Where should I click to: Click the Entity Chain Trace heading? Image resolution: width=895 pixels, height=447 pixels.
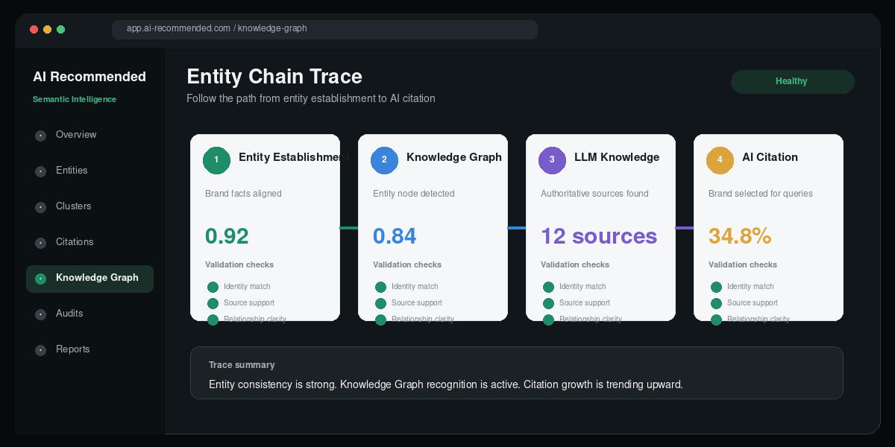coord(274,77)
